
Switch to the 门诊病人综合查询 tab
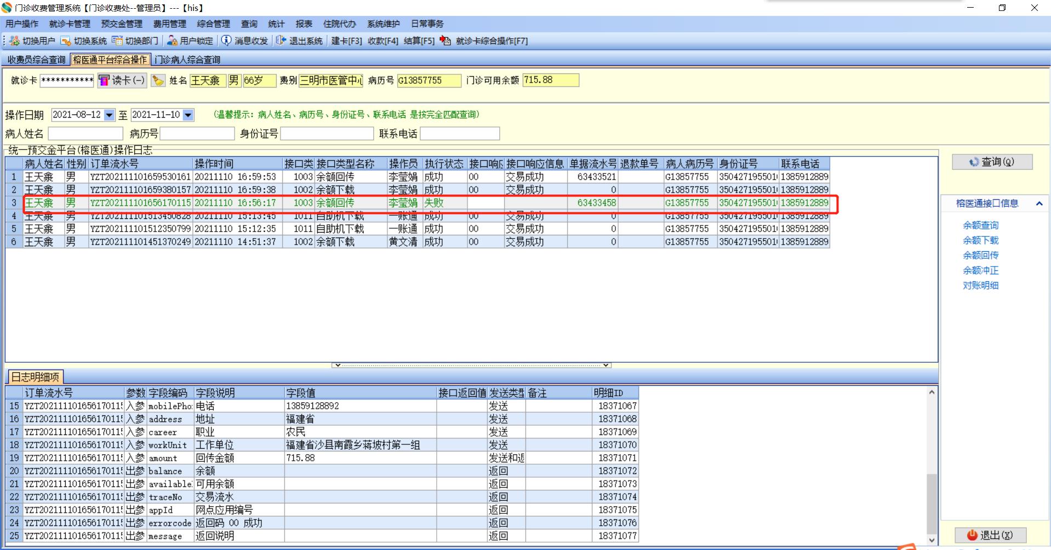click(x=187, y=60)
